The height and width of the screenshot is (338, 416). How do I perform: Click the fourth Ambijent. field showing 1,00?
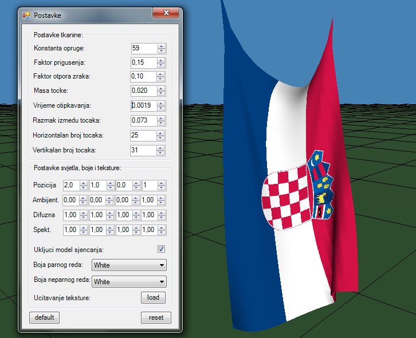(149, 201)
